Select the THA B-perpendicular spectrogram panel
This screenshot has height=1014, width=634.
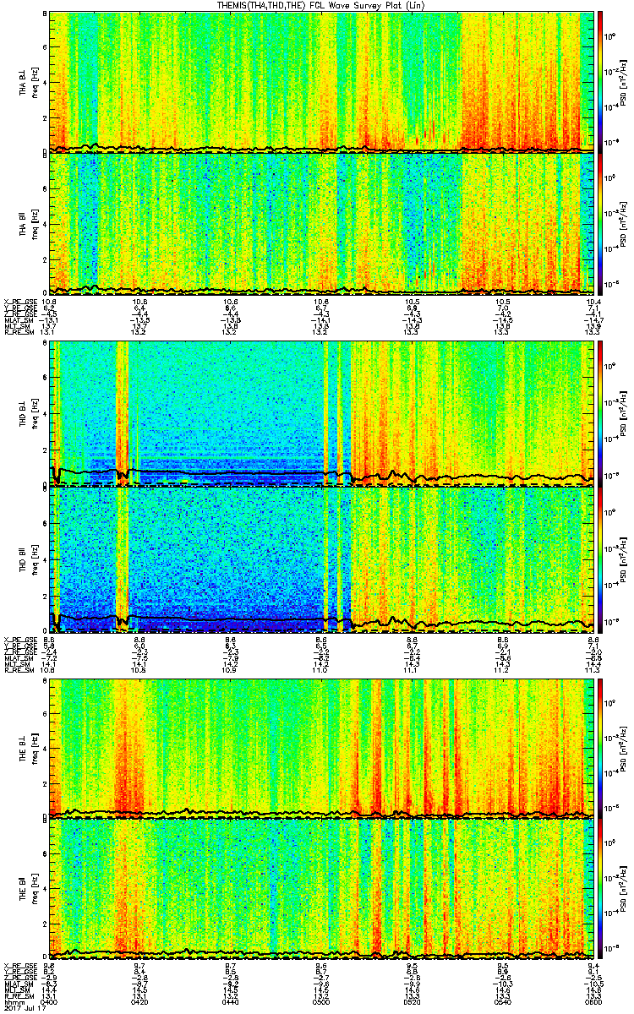tap(322, 81)
